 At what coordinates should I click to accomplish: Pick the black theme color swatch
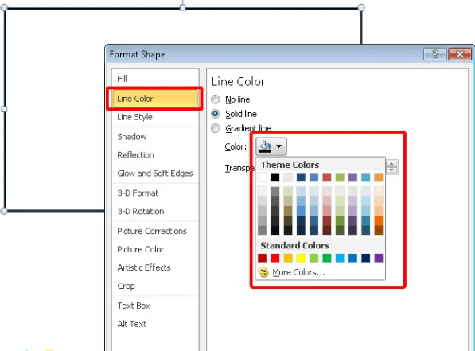(x=275, y=177)
